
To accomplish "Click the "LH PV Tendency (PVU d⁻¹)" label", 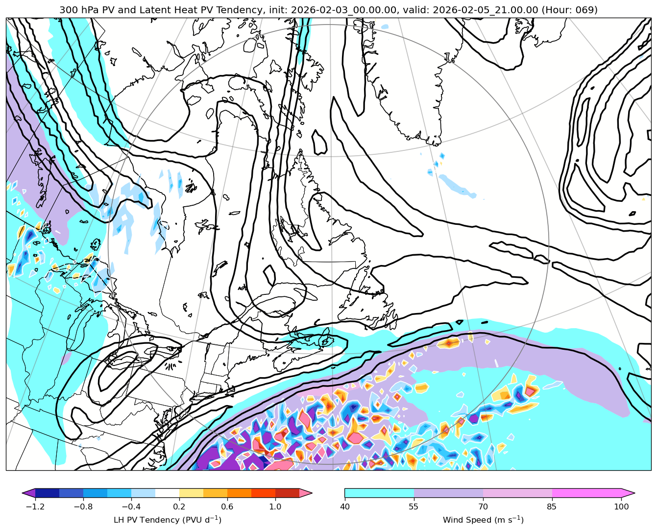I will pos(167,520).
